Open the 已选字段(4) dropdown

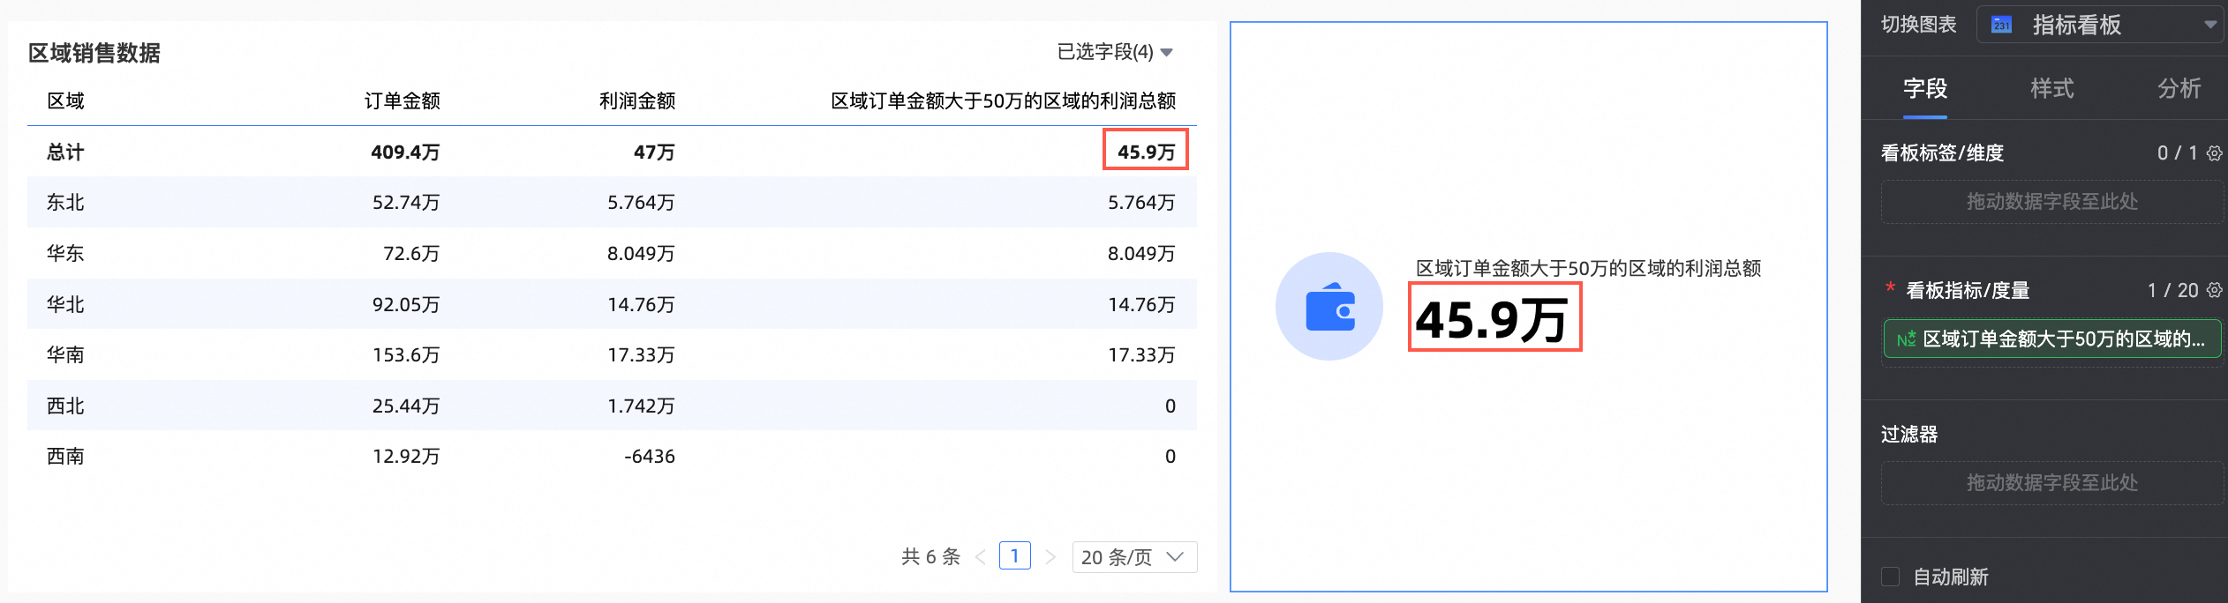pos(1115,52)
